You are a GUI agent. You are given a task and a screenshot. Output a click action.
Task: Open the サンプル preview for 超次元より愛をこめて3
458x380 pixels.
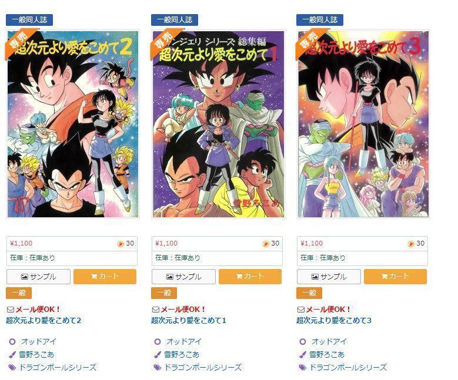[329, 277]
